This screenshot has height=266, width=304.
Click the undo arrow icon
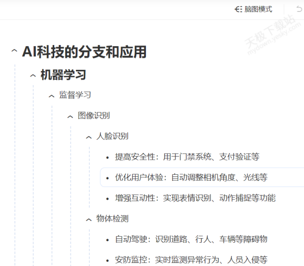(299, 9)
